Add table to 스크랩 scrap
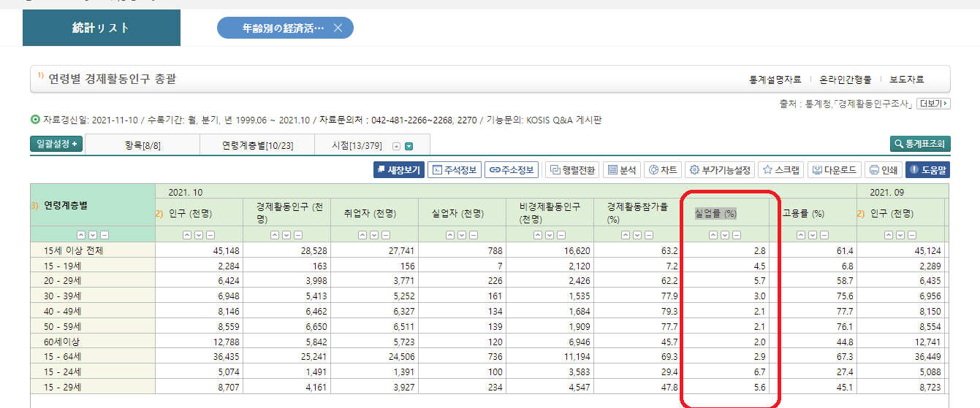The height and width of the screenshot is (408, 980). pos(780,170)
